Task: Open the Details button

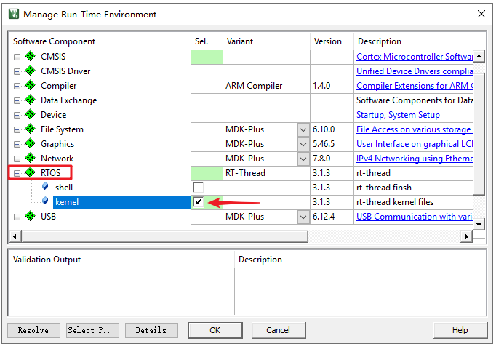Action: 151,330
